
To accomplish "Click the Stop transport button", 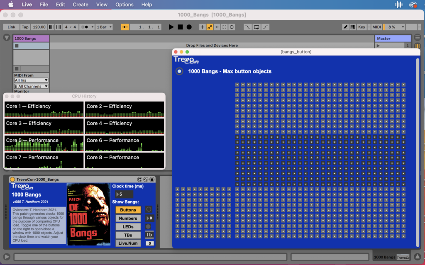I will point(180,27).
